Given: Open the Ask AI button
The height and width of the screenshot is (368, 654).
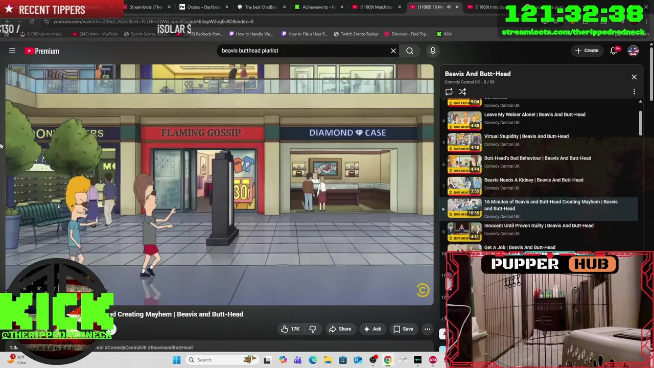Looking at the screenshot, I should pyautogui.click(x=372, y=329).
